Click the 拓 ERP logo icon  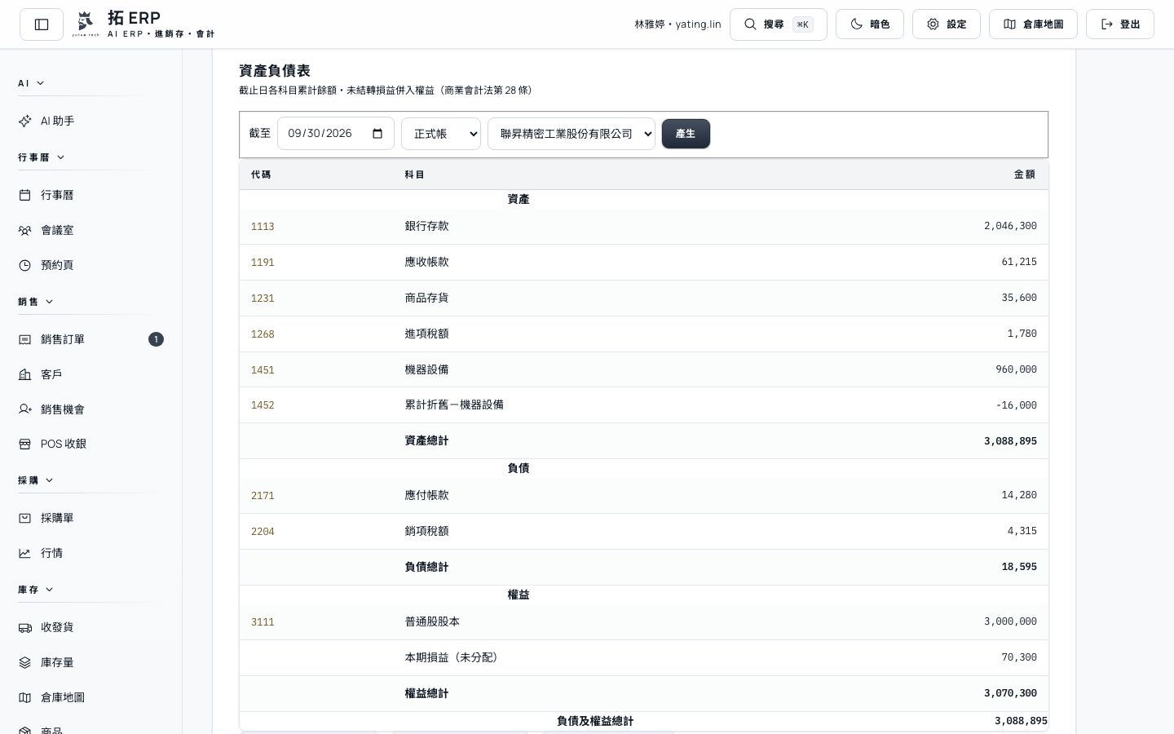tap(86, 24)
